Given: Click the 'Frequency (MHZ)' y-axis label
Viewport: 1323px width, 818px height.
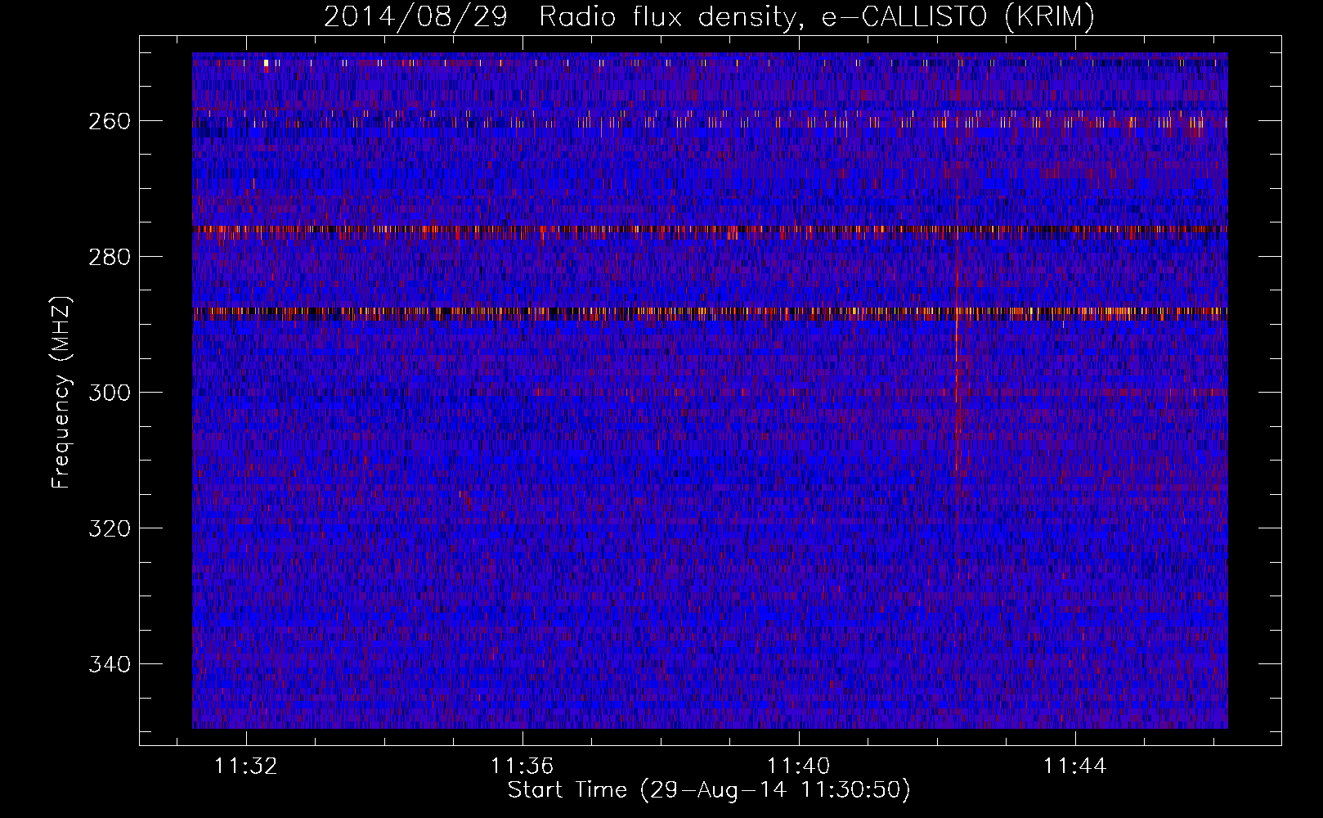Looking at the screenshot, I should (x=61, y=392).
